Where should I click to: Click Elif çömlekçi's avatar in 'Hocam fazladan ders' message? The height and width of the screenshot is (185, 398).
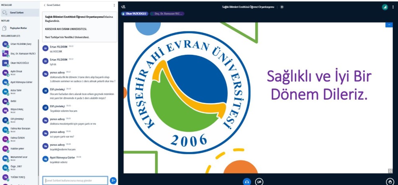(45, 91)
